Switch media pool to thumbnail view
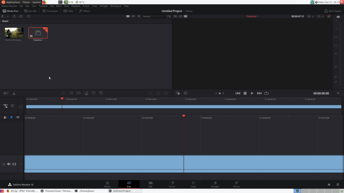 (128, 16)
